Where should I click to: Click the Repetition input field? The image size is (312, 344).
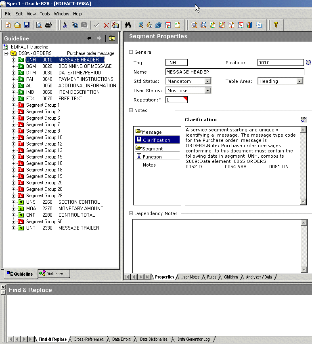[176, 100]
